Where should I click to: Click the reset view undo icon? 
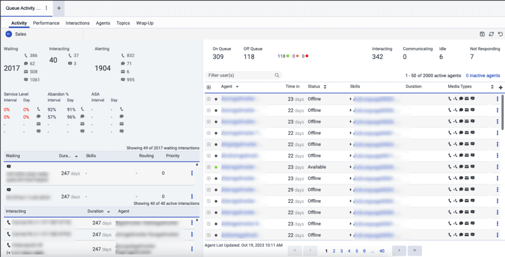pos(500,34)
